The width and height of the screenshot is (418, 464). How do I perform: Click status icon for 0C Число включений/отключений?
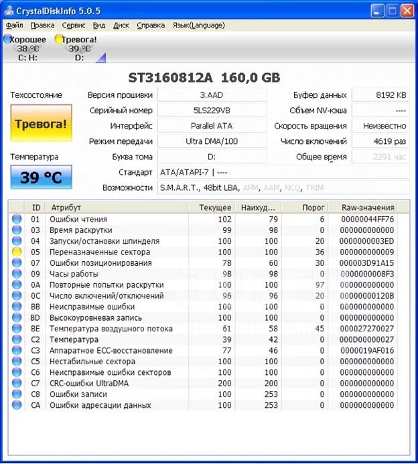(17, 296)
